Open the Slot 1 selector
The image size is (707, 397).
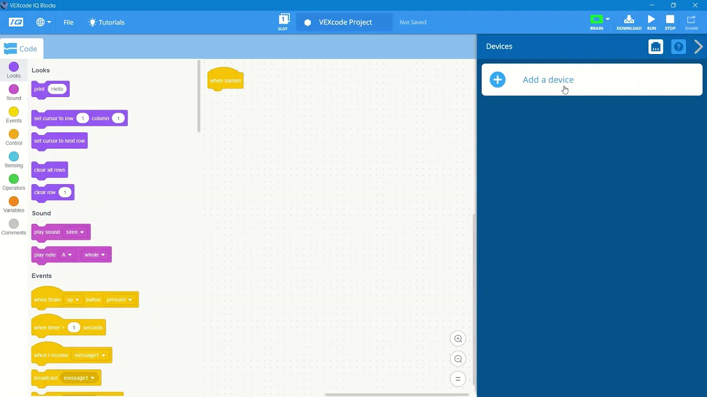[x=283, y=22]
